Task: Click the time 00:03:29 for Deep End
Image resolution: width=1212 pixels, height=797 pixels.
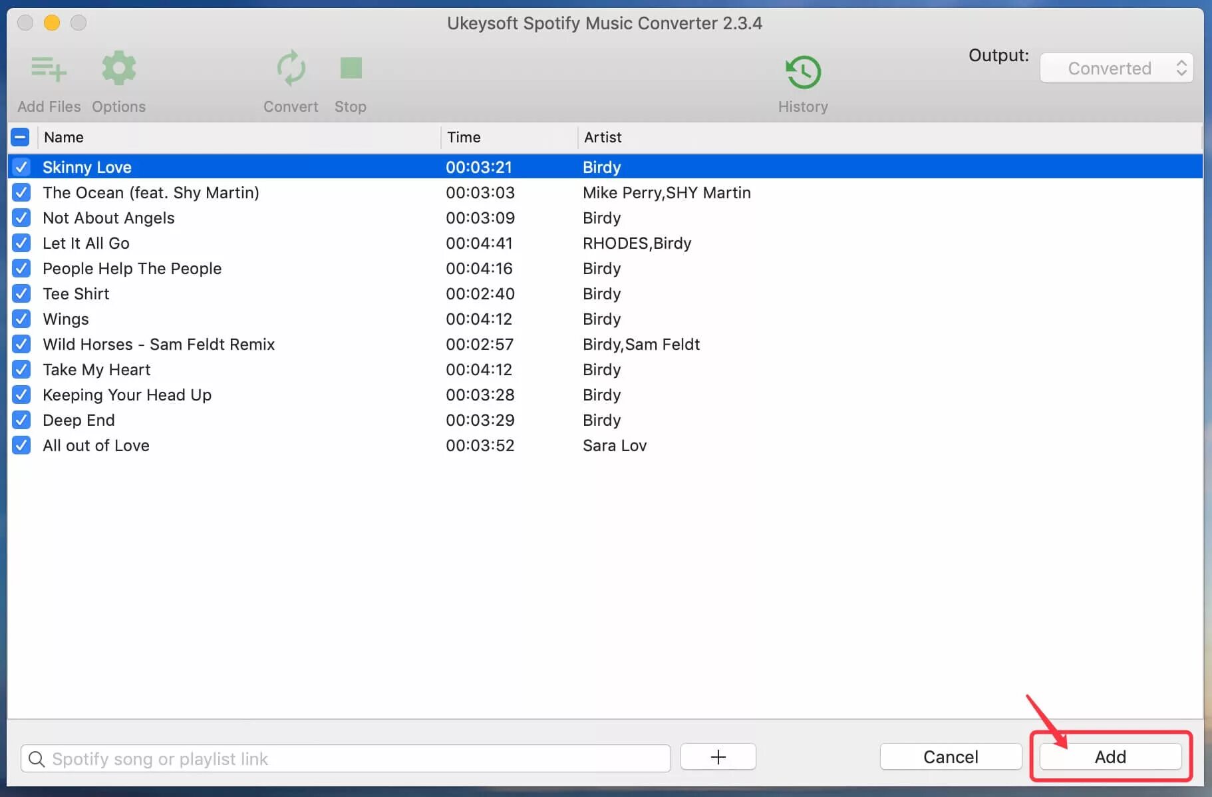Action: [480, 420]
